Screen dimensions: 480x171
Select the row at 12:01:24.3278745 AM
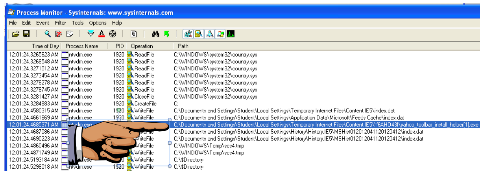pos(244,90)
